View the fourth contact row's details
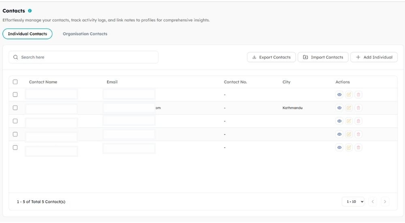Screen dimensions: 405x223 pyautogui.click(x=339, y=134)
